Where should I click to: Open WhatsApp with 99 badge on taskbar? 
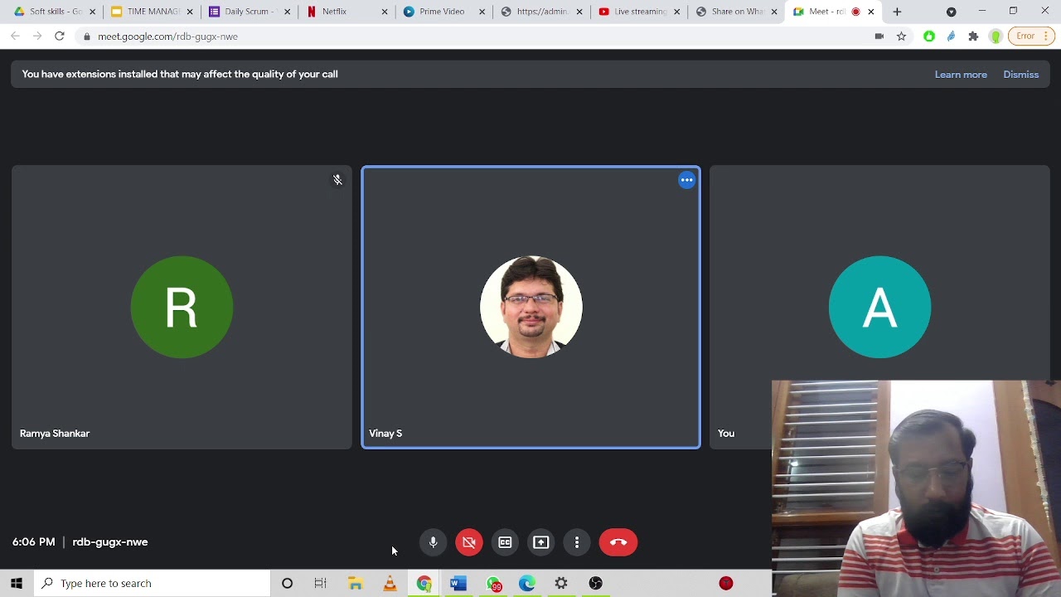493,584
